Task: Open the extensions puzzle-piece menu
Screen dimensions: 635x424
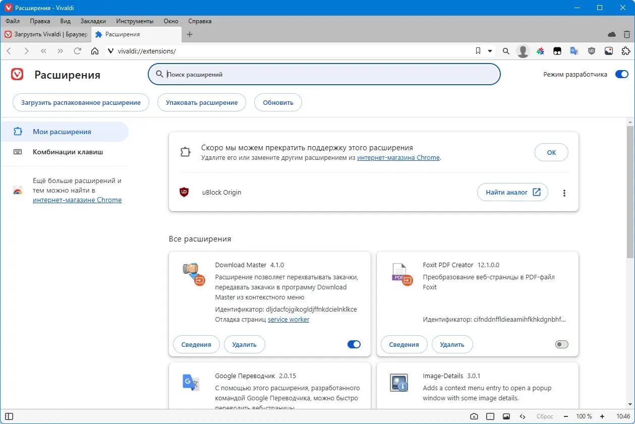Action: (626, 51)
